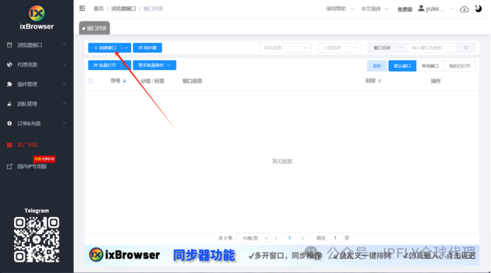Go to the next page arrow
The height and width of the screenshot is (273, 491).
point(303,238)
